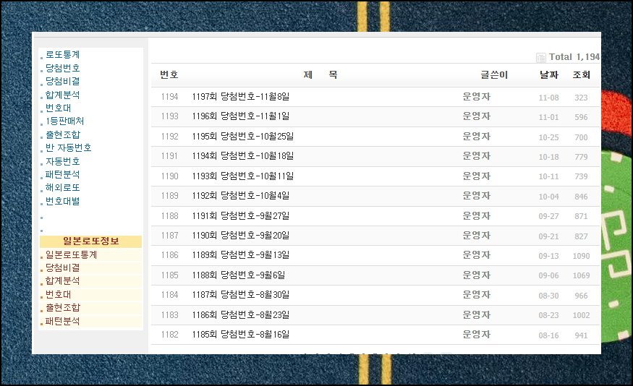Screen dimensions: 633x386
Task: Open post 1193회 당첨번호-10월11일
Action: pos(242,176)
